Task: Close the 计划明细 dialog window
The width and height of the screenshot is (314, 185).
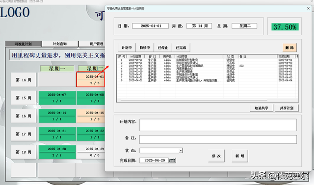Action: [308, 8]
